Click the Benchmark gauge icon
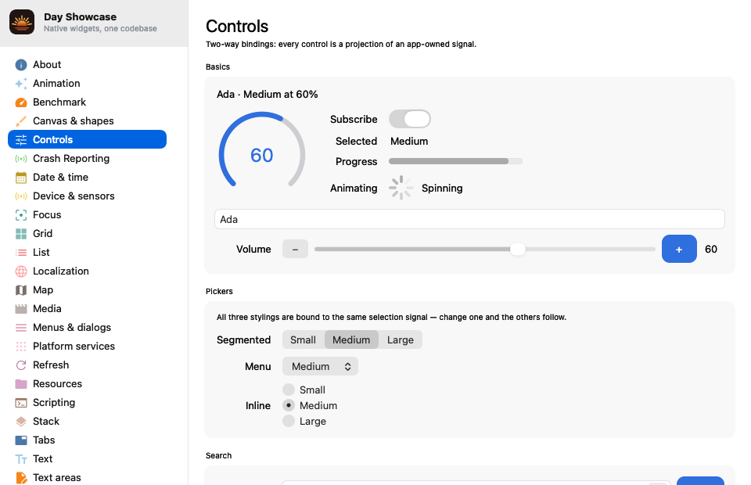Image resolution: width=751 pixels, height=485 pixels. pyautogui.click(x=21, y=102)
